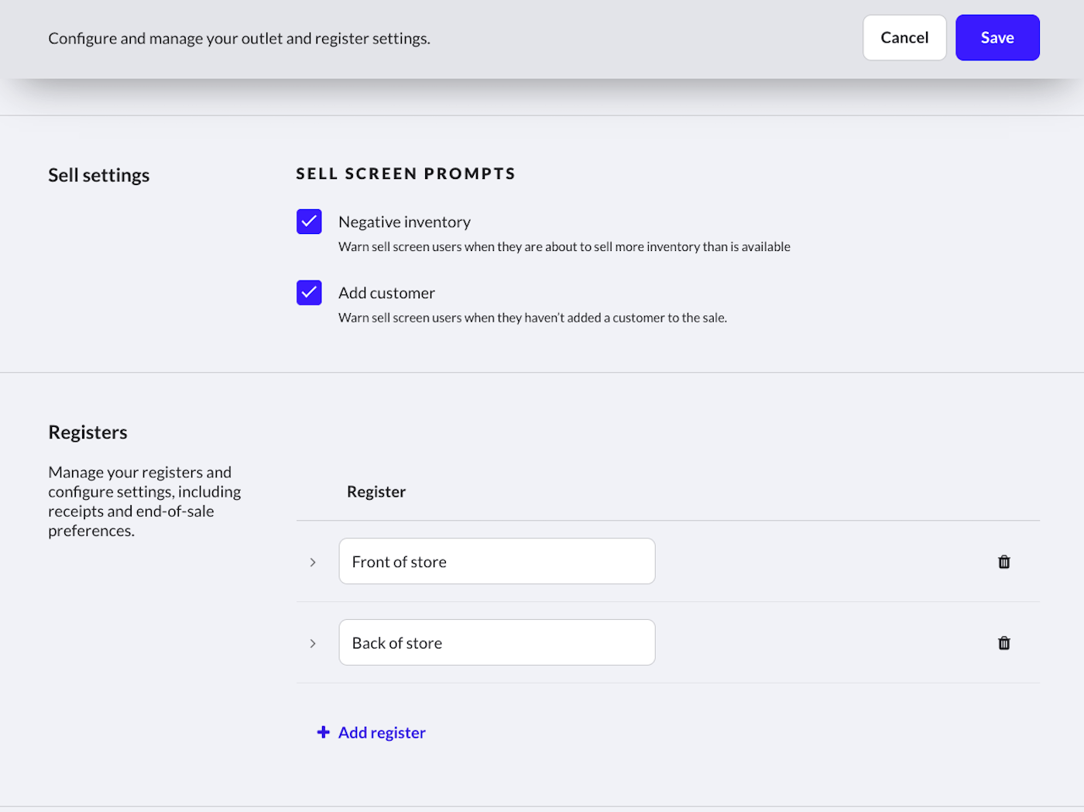Cancel the settings changes
Viewport: 1084px width, 812px height.
pos(904,38)
